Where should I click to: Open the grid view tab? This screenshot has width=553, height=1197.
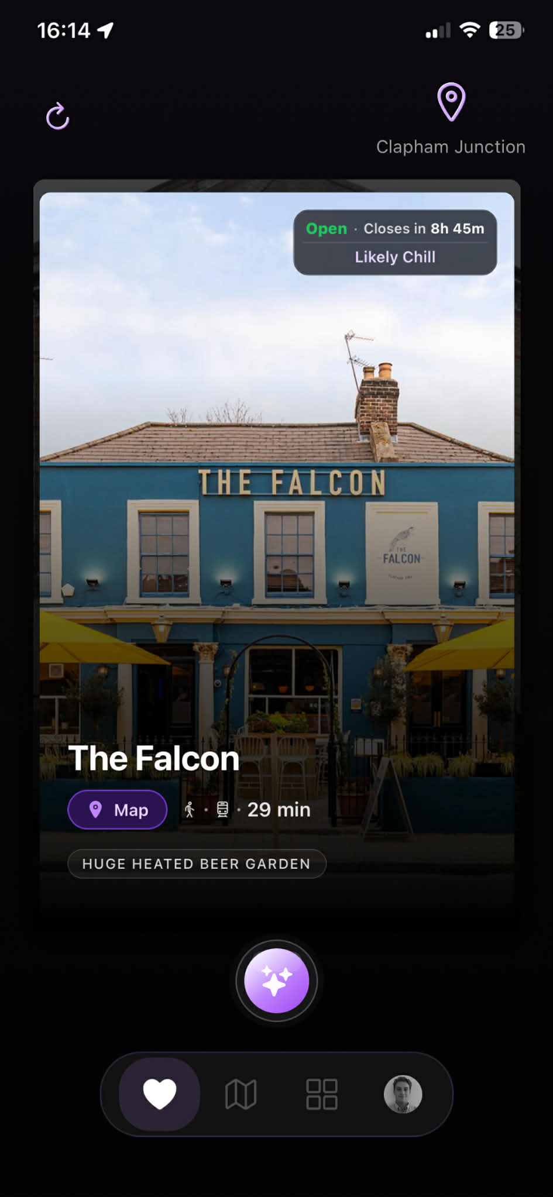[322, 1094]
